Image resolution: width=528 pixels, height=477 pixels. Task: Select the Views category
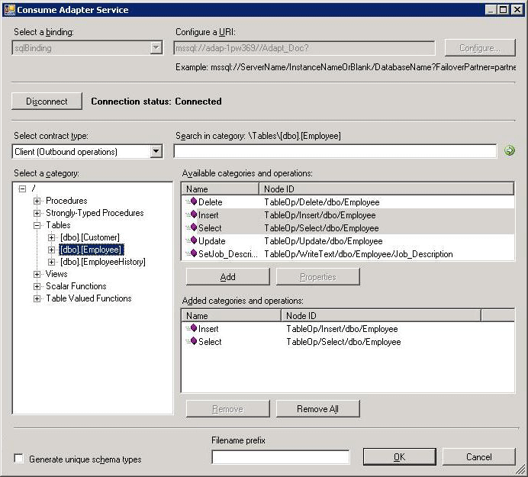tap(56, 274)
